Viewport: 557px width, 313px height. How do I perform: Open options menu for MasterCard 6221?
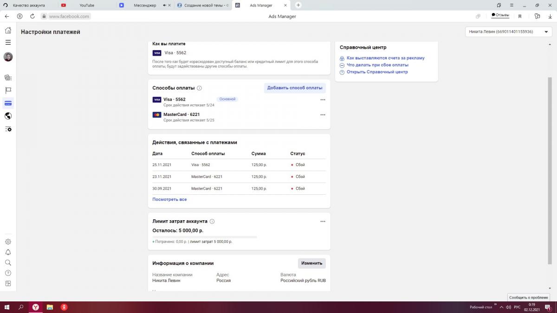[x=323, y=115]
